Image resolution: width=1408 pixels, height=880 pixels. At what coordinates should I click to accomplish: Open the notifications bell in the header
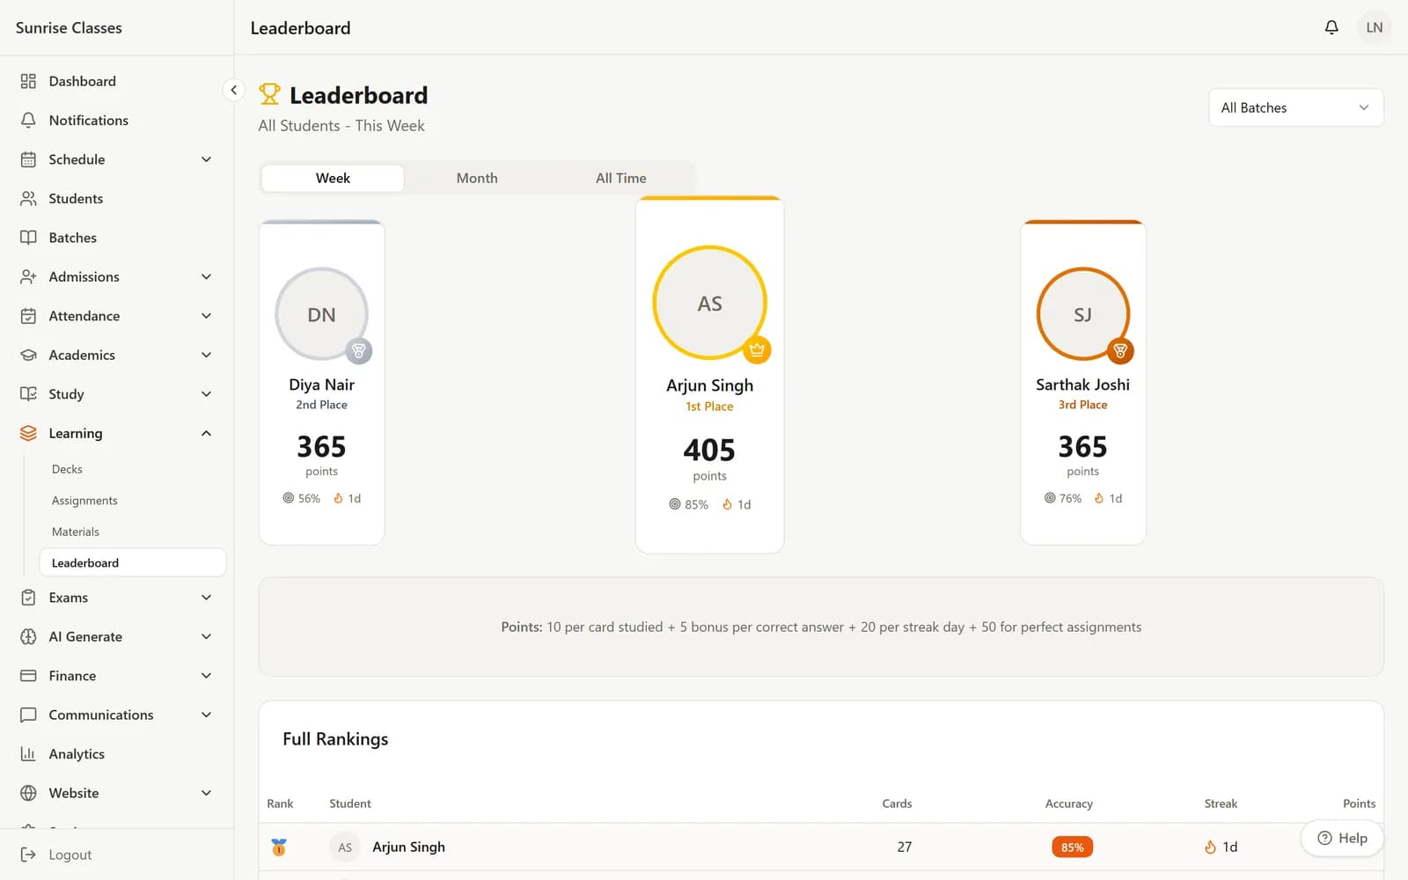click(x=1331, y=27)
